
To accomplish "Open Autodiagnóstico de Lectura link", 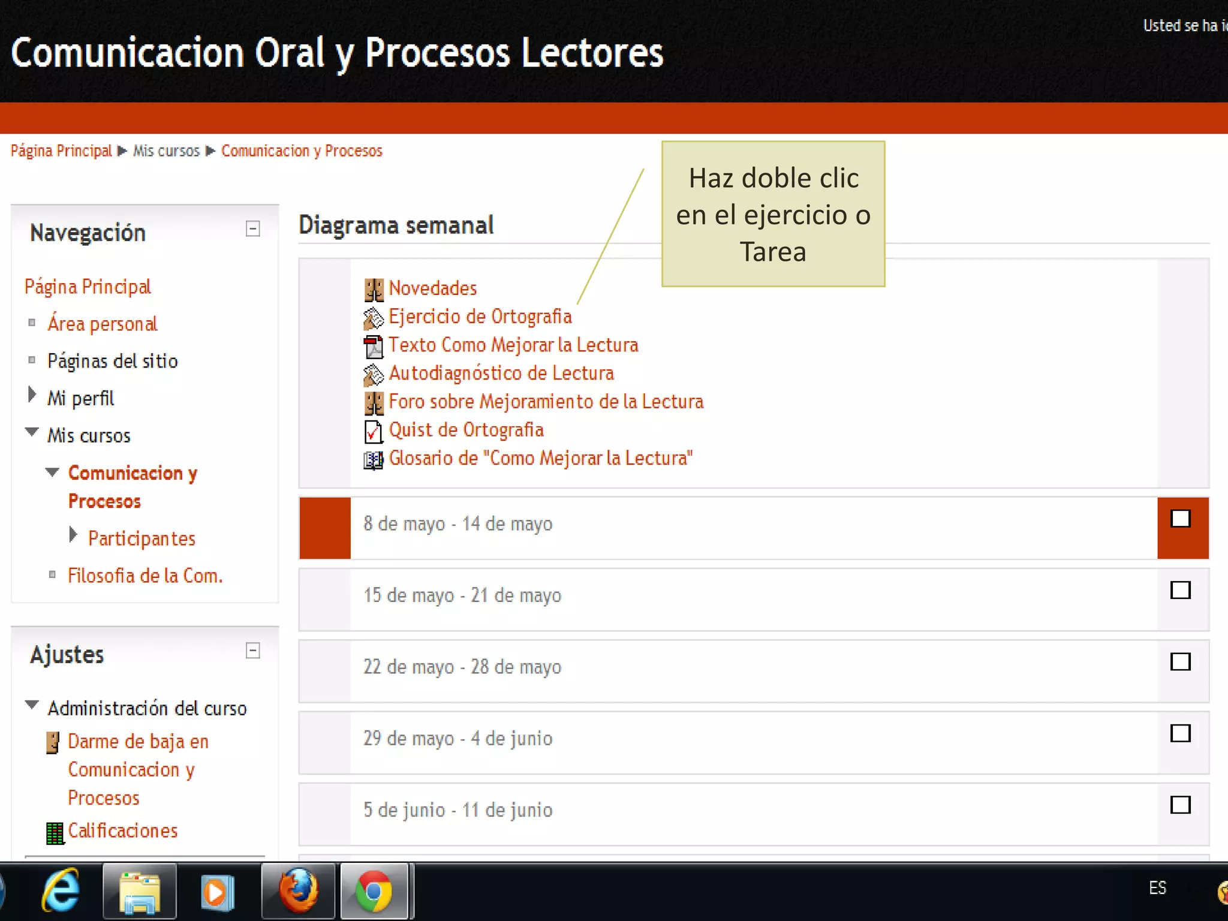I will (501, 374).
